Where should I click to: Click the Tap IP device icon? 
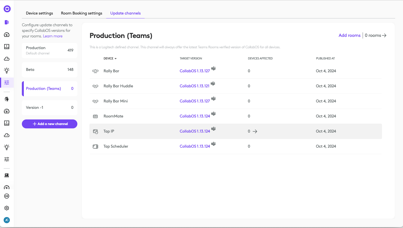pos(96,131)
